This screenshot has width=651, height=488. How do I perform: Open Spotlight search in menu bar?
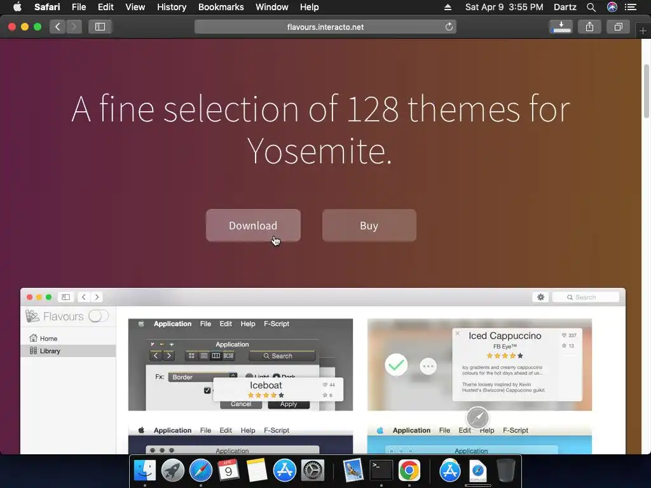tap(591, 7)
